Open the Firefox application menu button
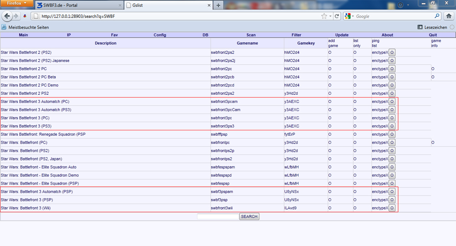 (16, 3)
